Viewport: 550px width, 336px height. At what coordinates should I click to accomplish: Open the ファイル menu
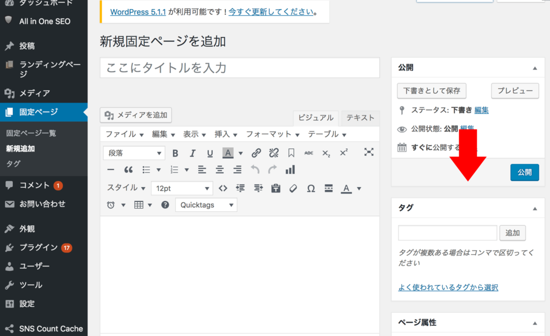[125, 134]
